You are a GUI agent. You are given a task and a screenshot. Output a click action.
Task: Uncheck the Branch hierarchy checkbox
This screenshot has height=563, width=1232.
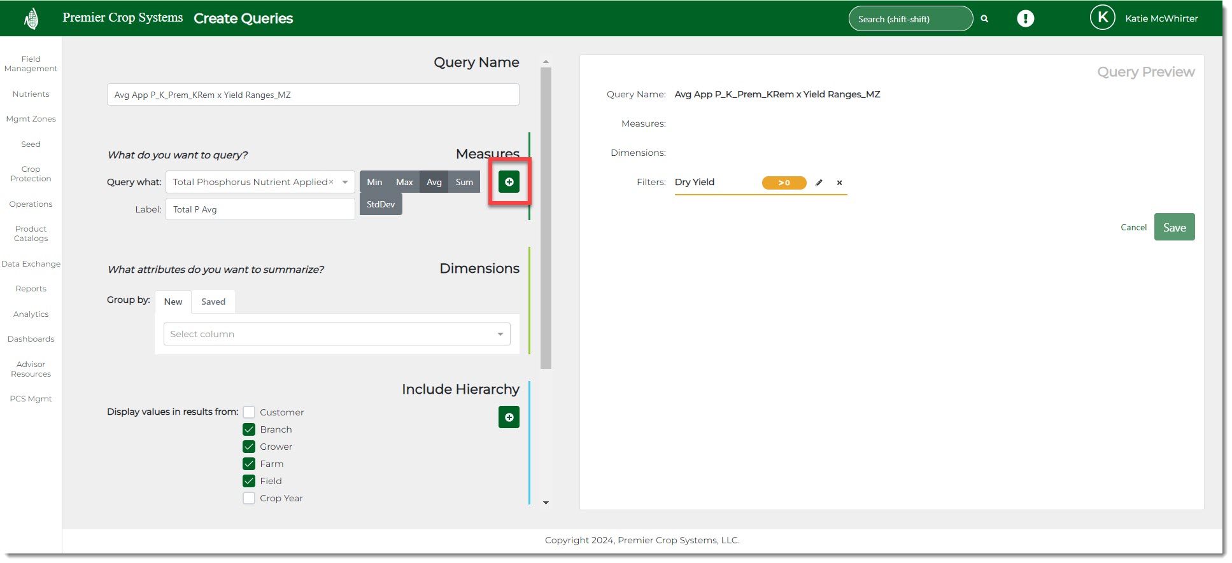[x=249, y=429]
